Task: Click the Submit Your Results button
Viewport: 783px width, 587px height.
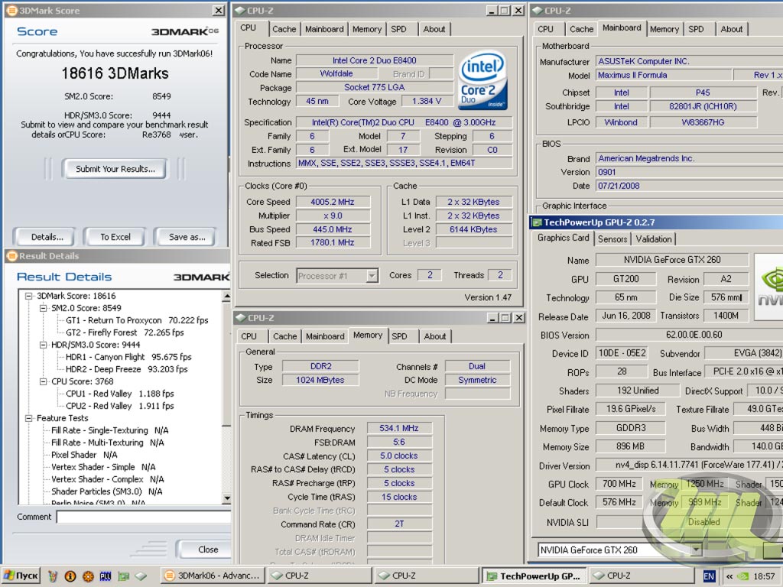Action: click(115, 169)
